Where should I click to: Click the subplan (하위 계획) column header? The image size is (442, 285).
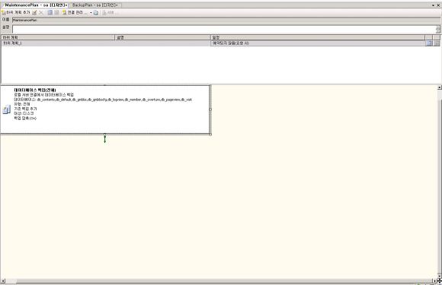58,37
